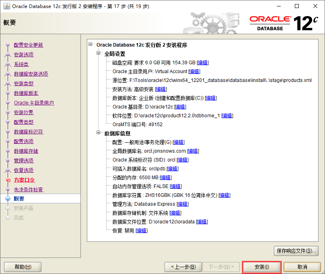
Task: Go back with 上一步(B) button
Action: coord(183,267)
